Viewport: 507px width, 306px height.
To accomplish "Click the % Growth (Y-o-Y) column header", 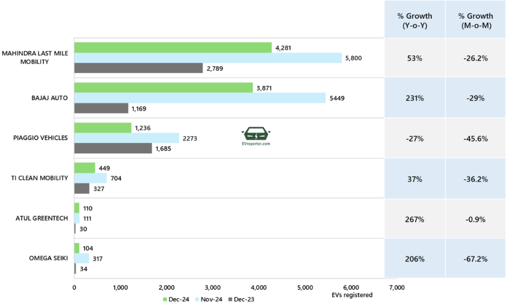I will coord(414,19).
